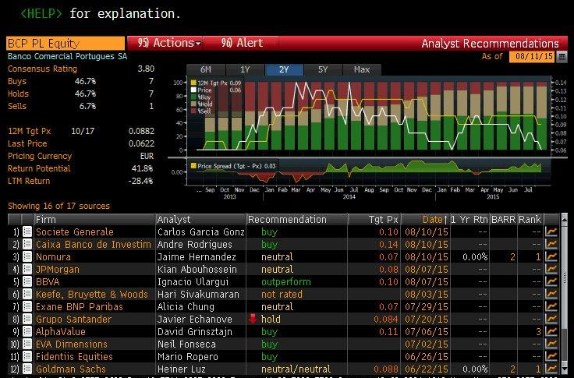Toggle %Buy green legend swatch
Image resolution: width=574 pixels, height=378 pixels.
(193, 97)
